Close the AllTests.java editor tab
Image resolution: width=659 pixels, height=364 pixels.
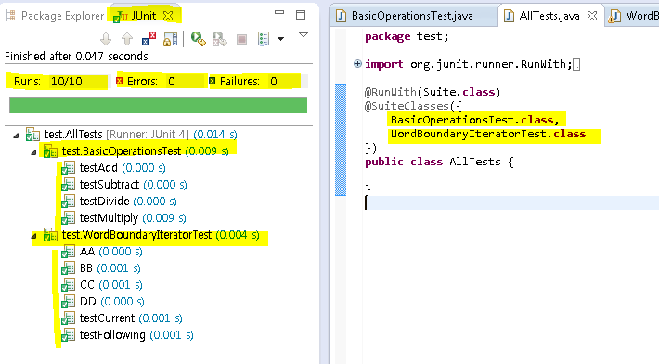[592, 16]
